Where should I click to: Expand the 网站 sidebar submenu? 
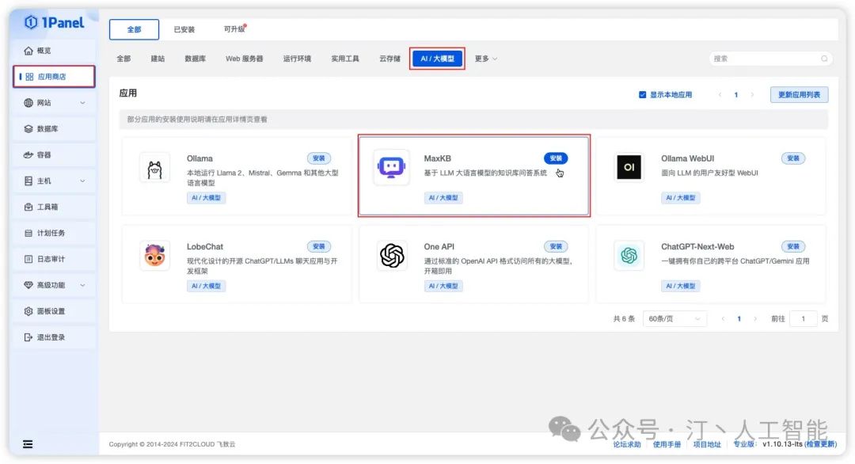pyautogui.click(x=82, y=102)
